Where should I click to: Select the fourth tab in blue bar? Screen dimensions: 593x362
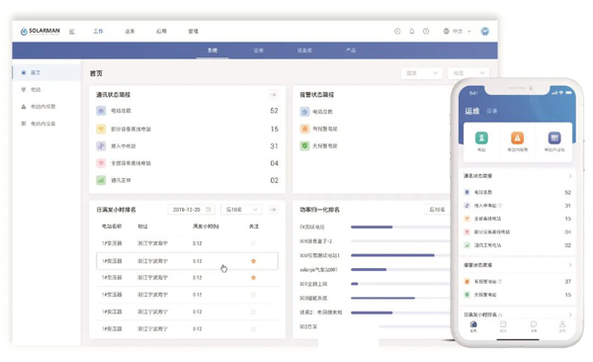pyautogui.click(x=351, y=50)
